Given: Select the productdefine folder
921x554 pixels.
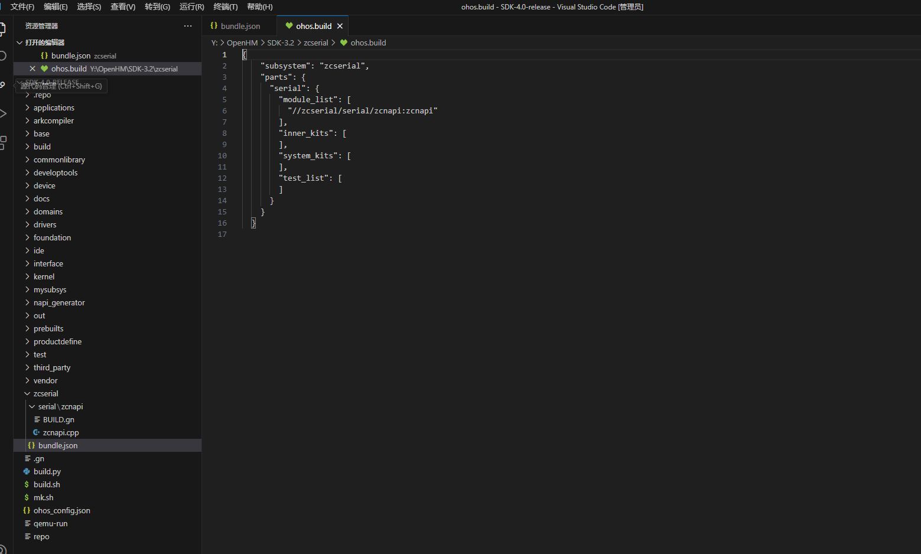Looking at the screenshot, I should point(57,341).
